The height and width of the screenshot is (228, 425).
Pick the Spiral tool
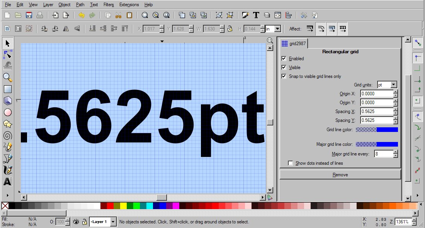click(7, 135)
